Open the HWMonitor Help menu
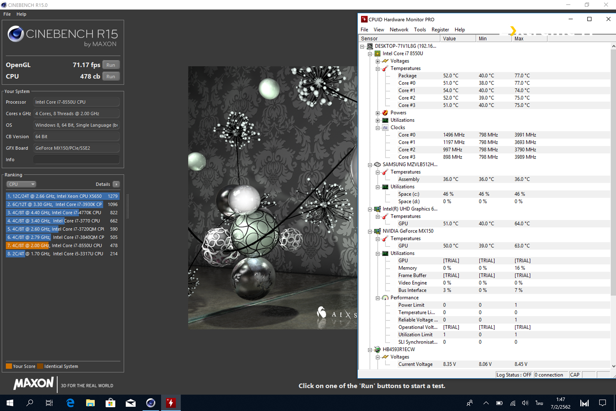This screenshot has width=616, height=411. (460, 30)
